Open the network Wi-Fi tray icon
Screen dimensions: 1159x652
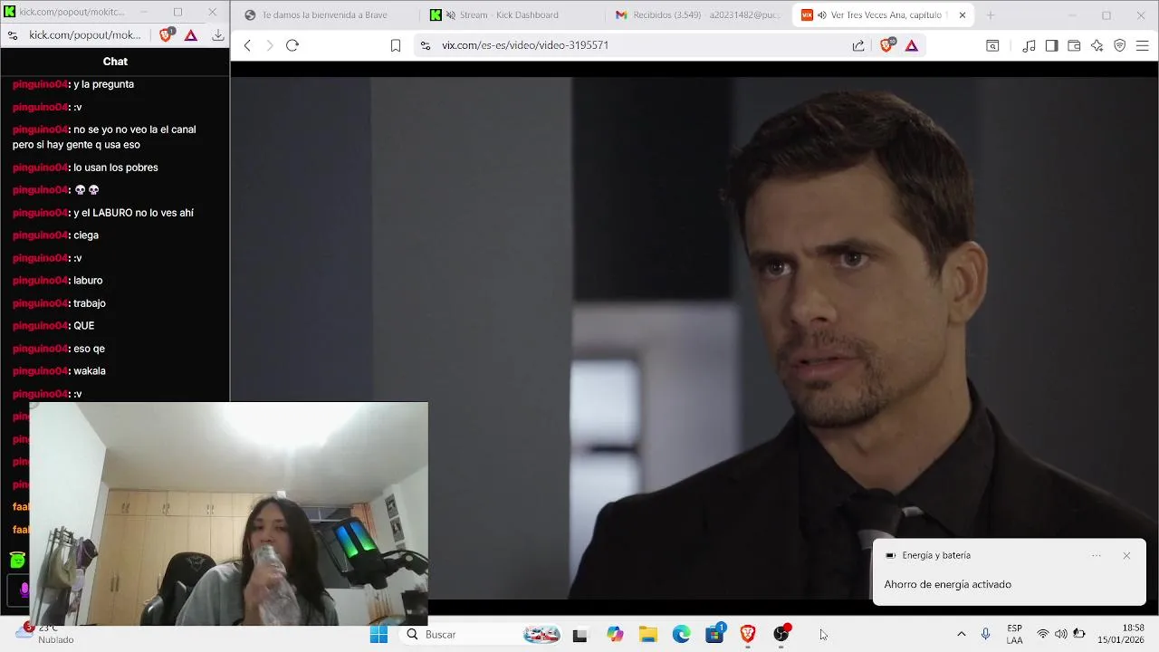pyautogui.click(x=1043, y=634)
